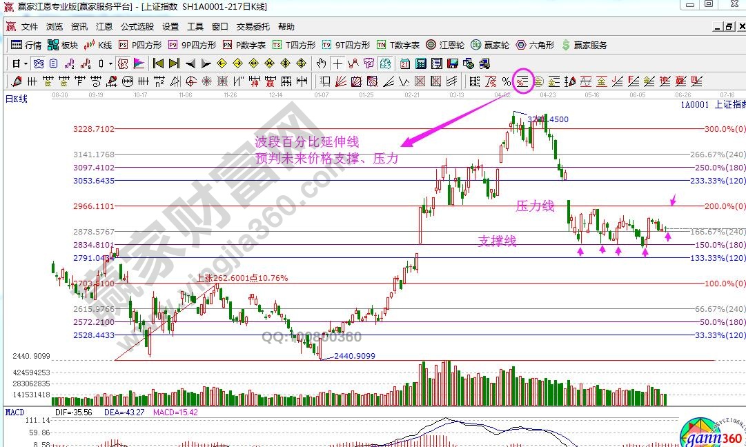Open the 六角形 hexagon chart tool

(535, 45)
